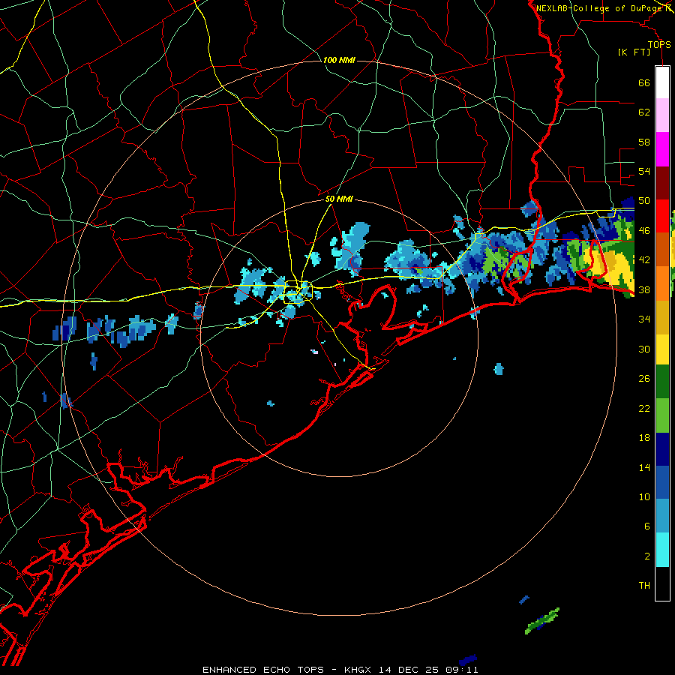
Task: Click the 14 legend value
Action: tap(644, 467)
